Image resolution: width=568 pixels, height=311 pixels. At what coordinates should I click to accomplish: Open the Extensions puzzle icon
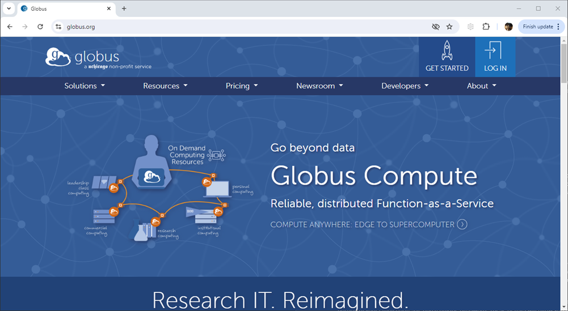pyautogui.click(x=486, y=27)
